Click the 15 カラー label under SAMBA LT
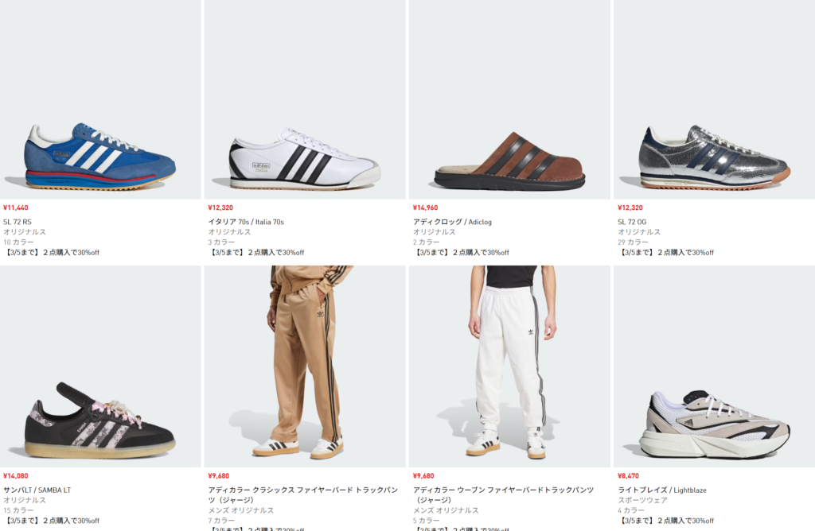 18,510
